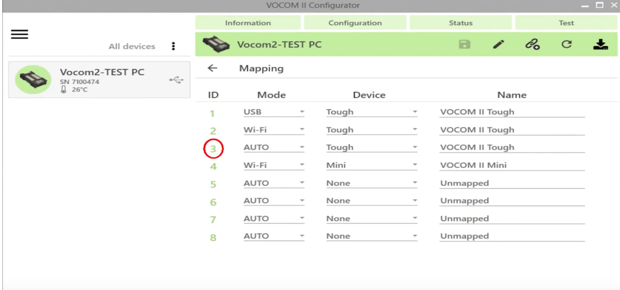Click ID number 7
The width and height of the screenshot is (620, 290).
point(213,220)
